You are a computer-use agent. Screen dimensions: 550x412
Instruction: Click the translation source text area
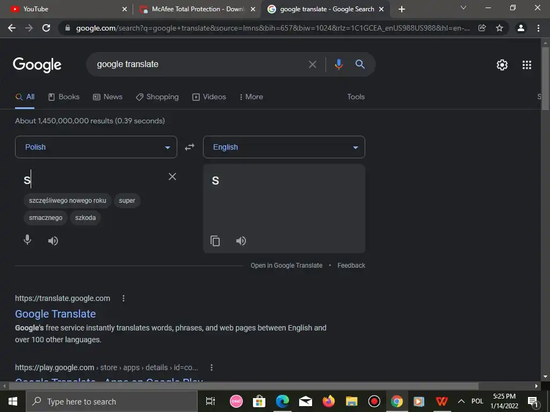pos(93,180)
